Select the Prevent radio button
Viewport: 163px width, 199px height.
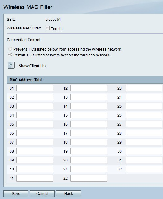tap(10, 49)
